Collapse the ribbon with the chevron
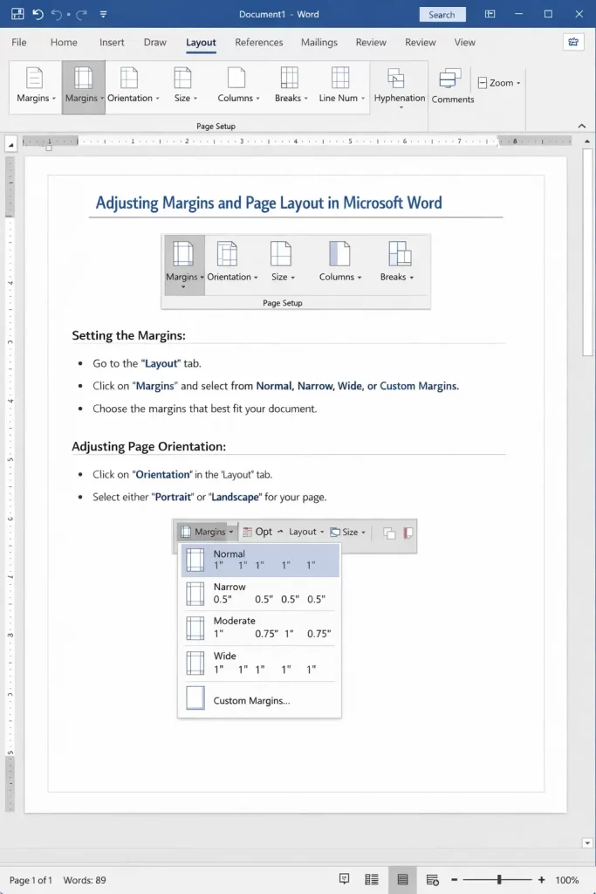Viewport: 596px width, 894px height. tap(582, 126)
